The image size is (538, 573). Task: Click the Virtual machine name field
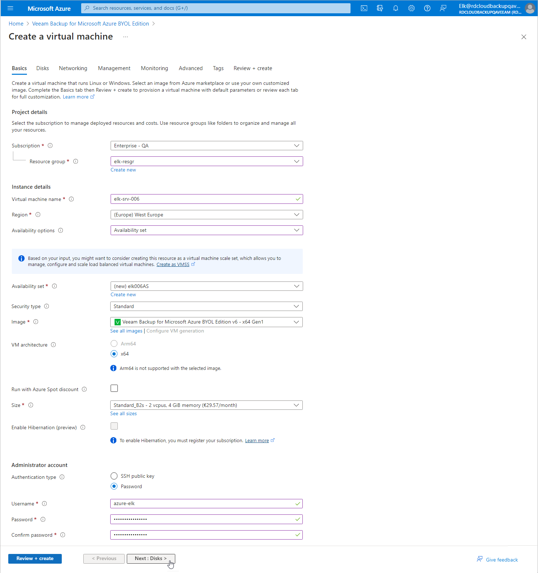pyautogui.click(x=207, y=199)
